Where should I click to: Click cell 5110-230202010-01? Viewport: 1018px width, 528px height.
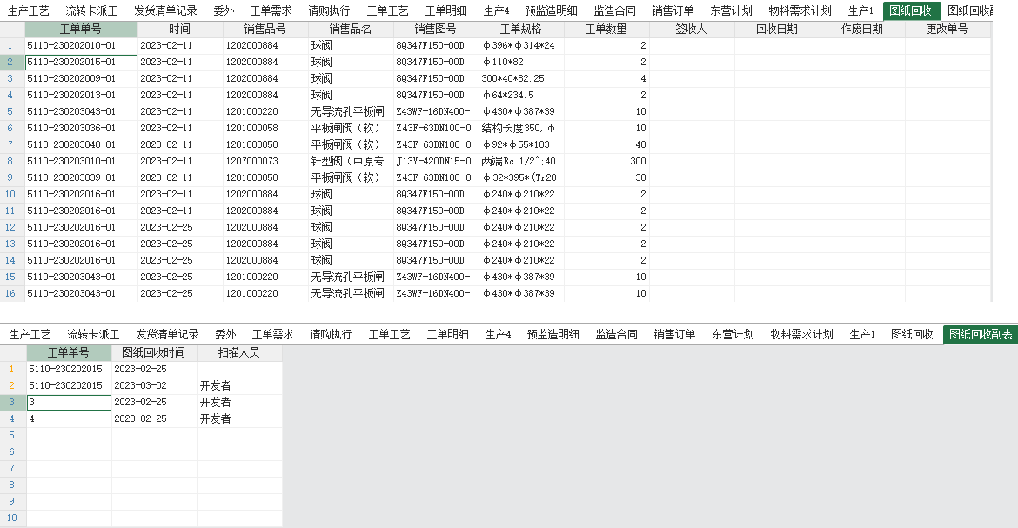[x=81, y=45]
